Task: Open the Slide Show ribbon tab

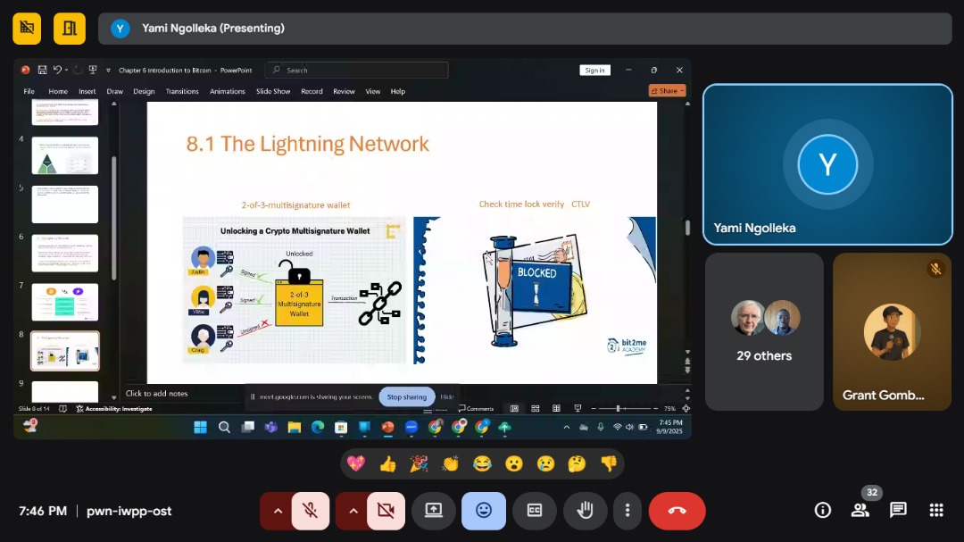Action: coord(273,91)
